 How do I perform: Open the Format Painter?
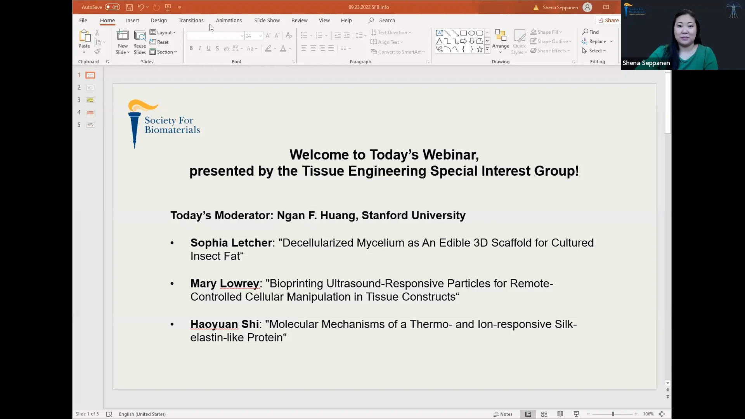pyautogui.click(x=98, y=51)
